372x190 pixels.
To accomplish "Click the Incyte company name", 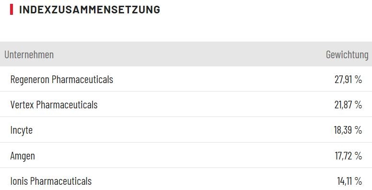I will tap(22, 130).
